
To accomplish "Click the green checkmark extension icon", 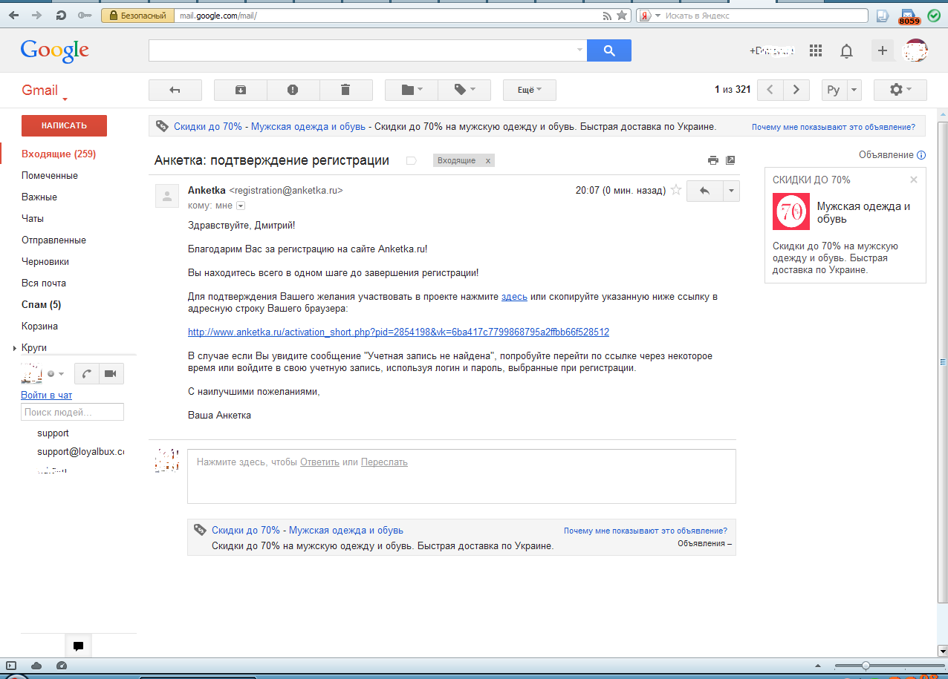I will pyautogui.click(x=933, y=16).
